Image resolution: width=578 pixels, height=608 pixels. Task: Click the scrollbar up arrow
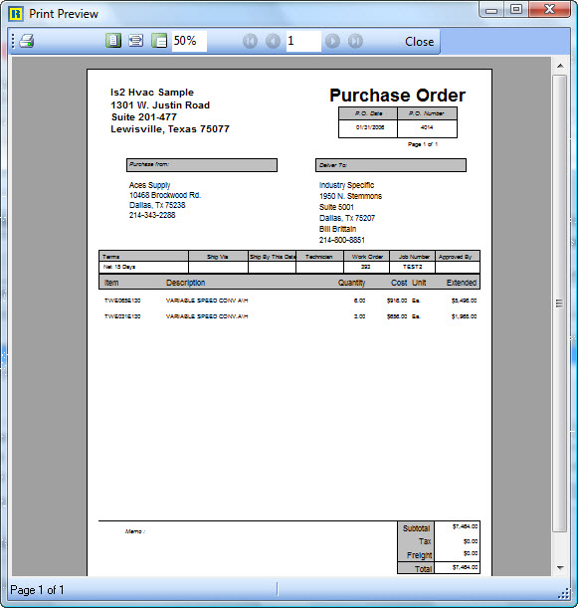coord(560,66)
